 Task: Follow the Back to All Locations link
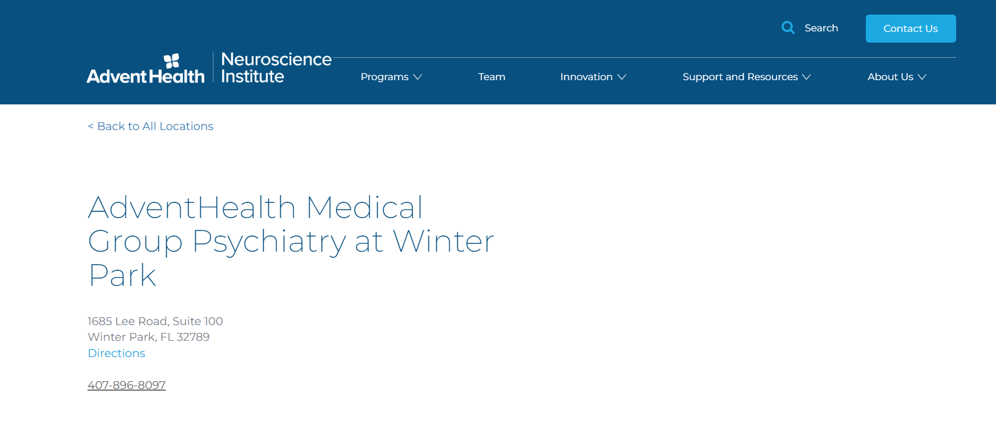click(150, 126)
